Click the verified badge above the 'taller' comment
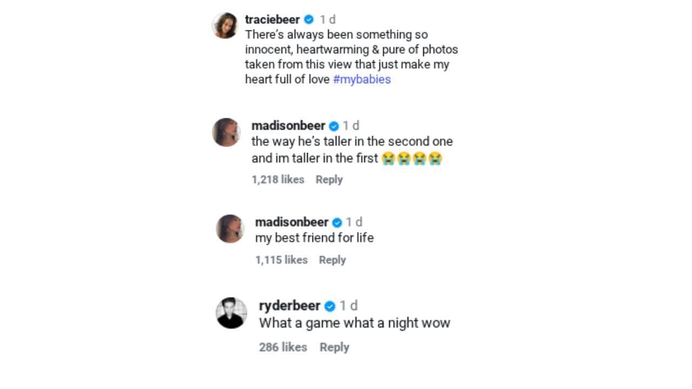This screenshot has width=692, height=389. tap(334, 126)
